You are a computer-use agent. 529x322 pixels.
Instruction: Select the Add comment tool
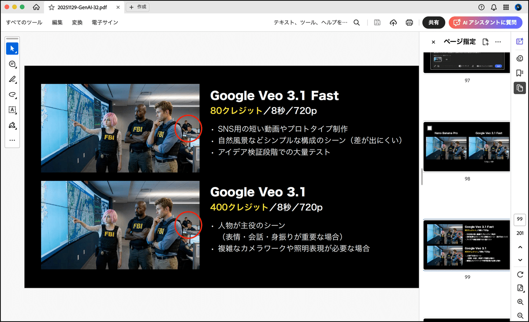(x=12, y=64)
